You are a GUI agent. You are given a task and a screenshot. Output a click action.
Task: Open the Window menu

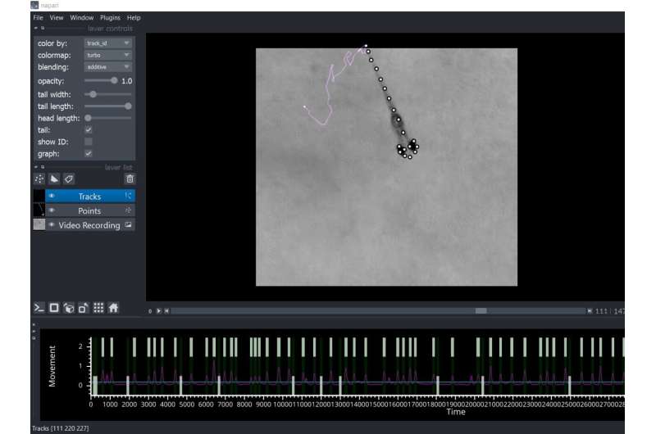coord(81,17)
